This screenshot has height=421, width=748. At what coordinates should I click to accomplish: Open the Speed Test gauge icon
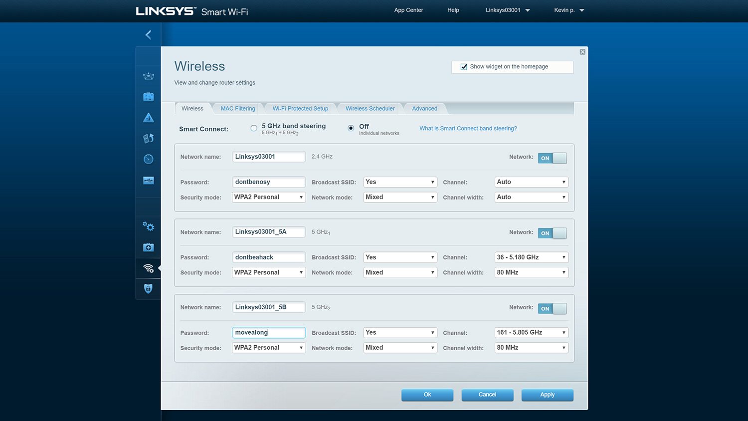click(x=148, y=159)
